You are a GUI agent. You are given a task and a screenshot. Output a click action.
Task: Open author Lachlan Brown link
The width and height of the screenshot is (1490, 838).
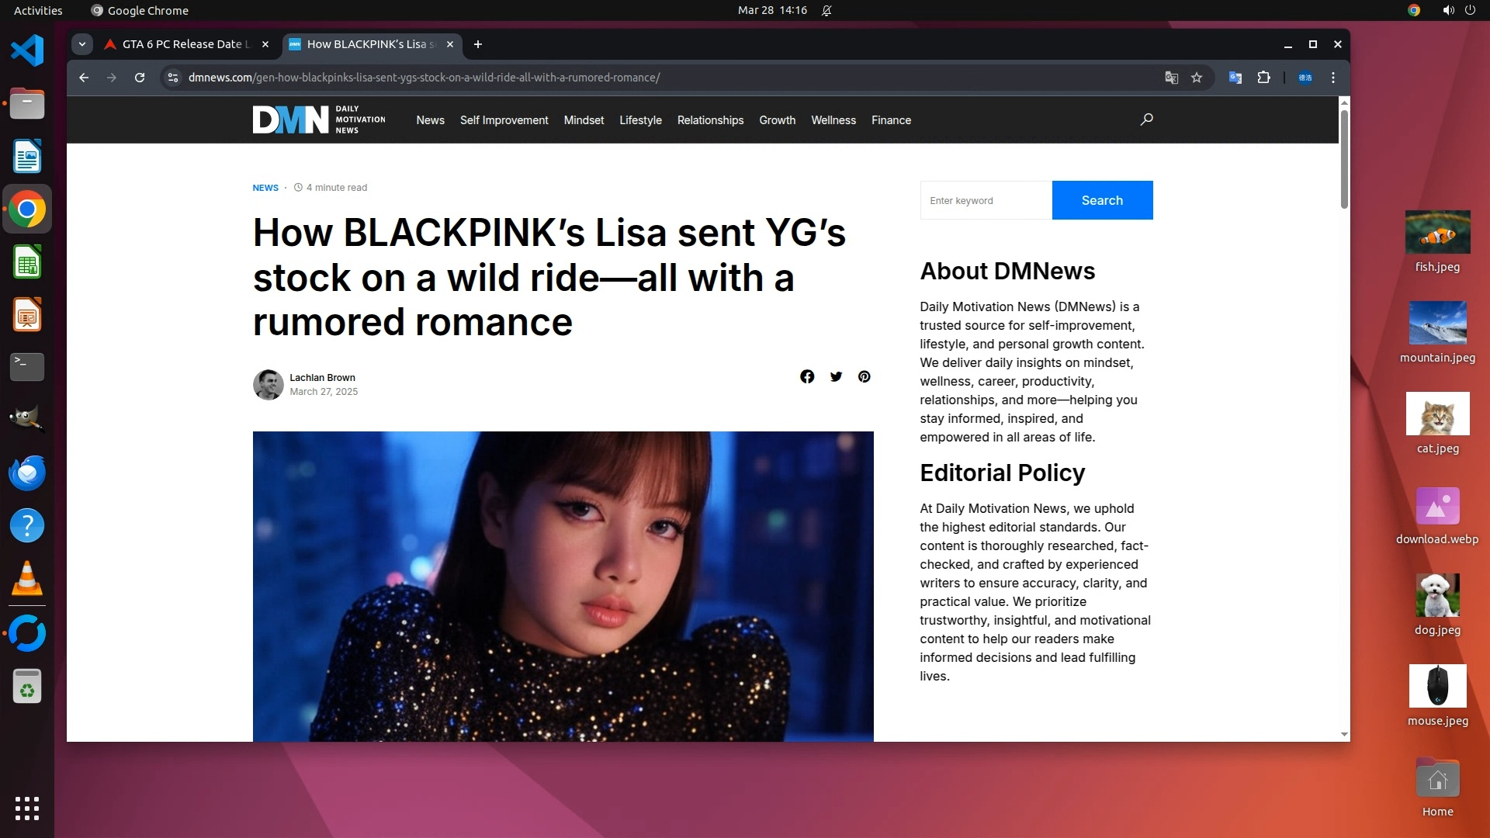322,378
